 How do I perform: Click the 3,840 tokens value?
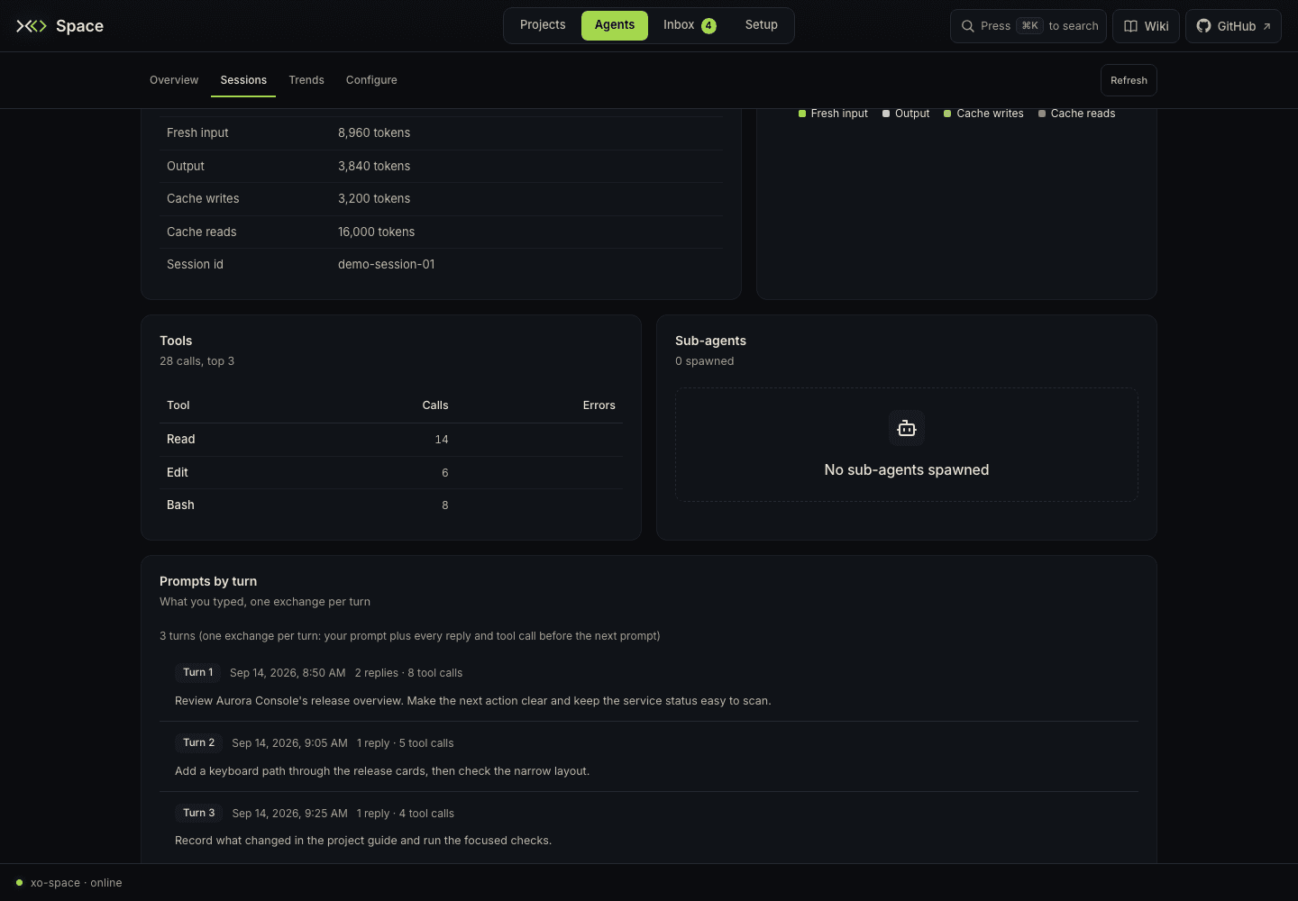[374, 166]
